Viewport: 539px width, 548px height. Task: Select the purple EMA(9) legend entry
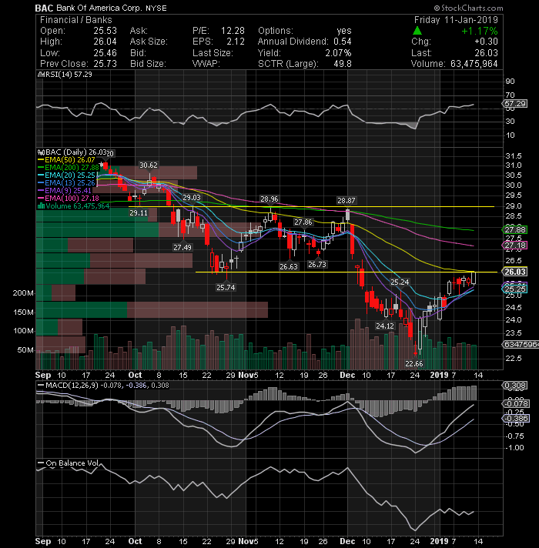pos(65,190)
